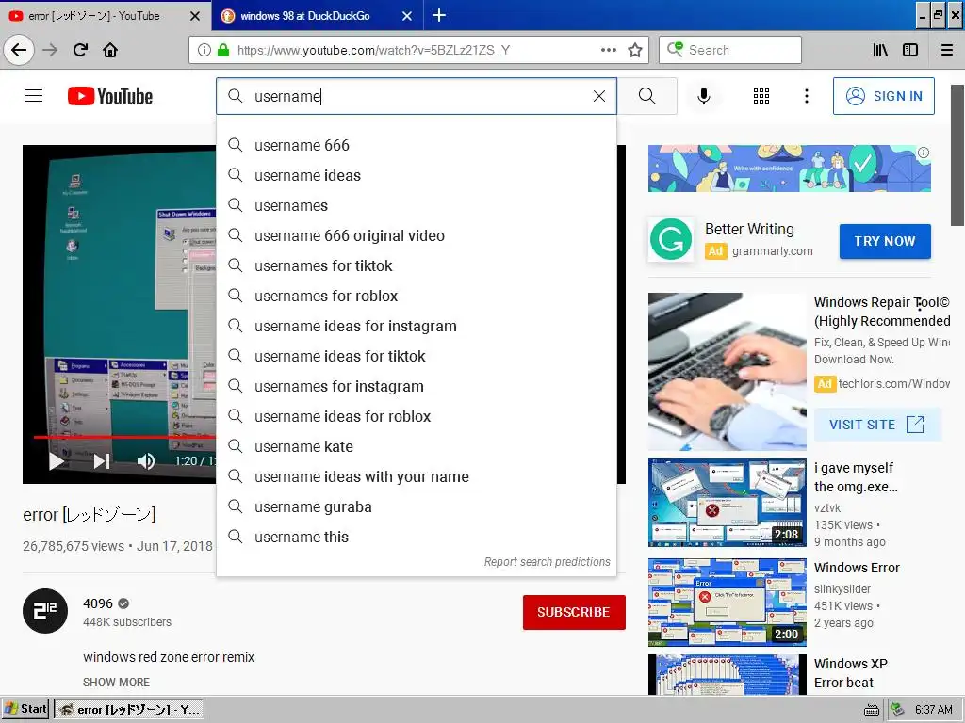Choose suggestion 'username 666 original video'
This screenshot has width=965, height=723.
(416, 235)
